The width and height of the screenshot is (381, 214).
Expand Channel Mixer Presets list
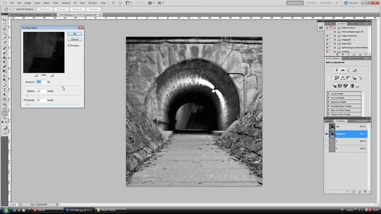[329, 114]
